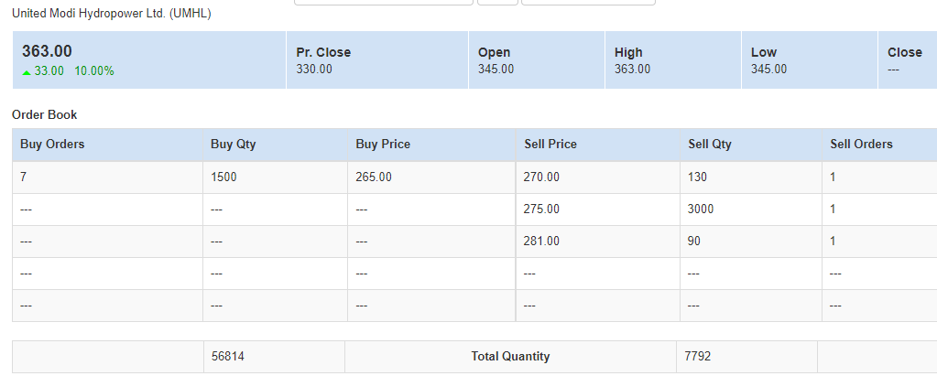Click the Buy Qty column header
The width and height of the screenshot is (937, 376).
pos(233,145)
